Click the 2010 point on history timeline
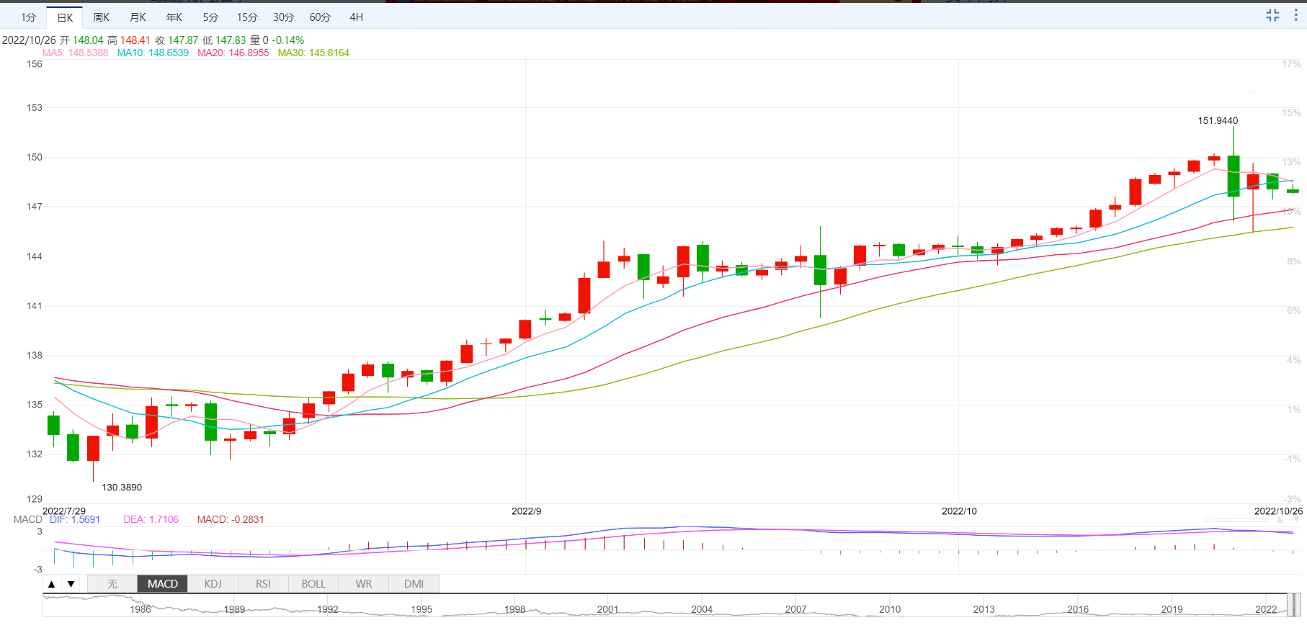The image size is (1307, 633). [890, 609]
